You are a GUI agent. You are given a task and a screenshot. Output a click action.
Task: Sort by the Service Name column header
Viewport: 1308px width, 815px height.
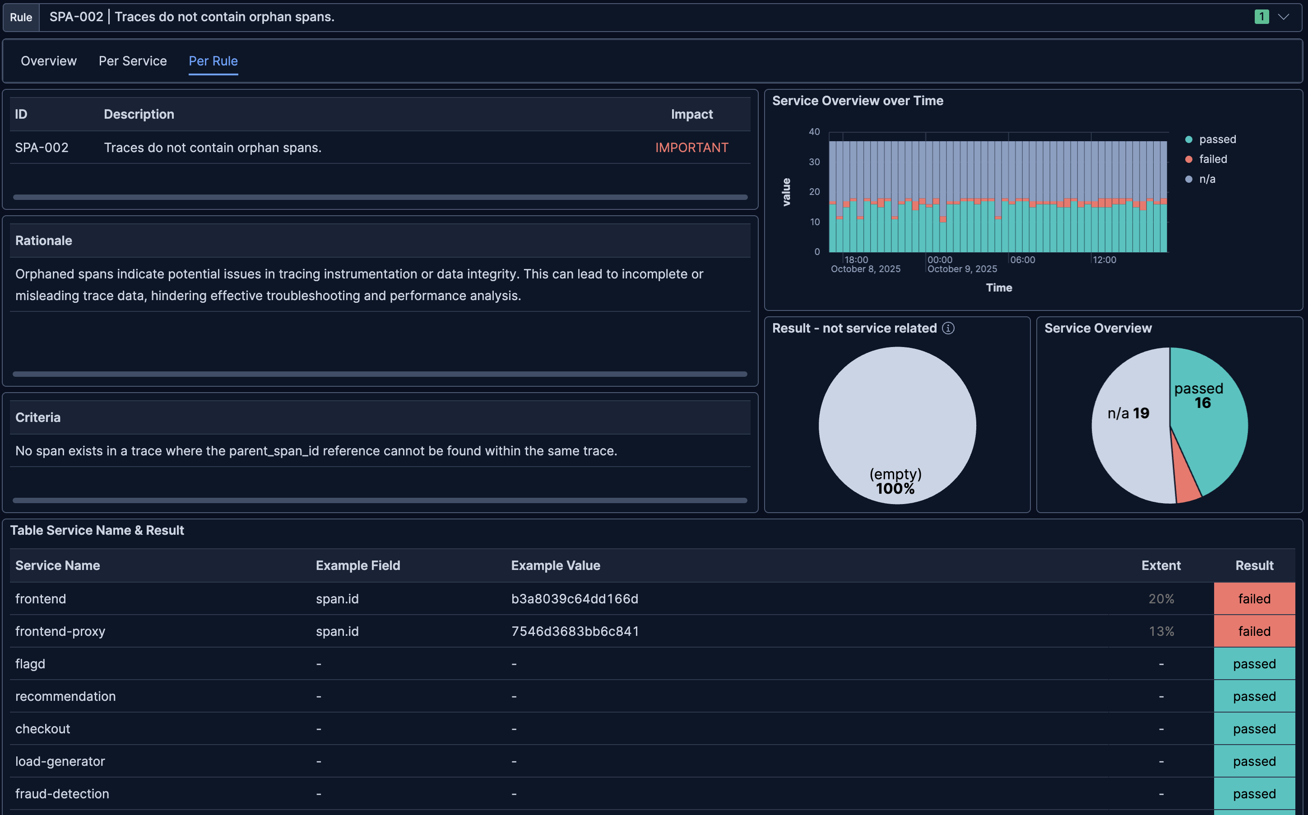click(x=58, y=565)
